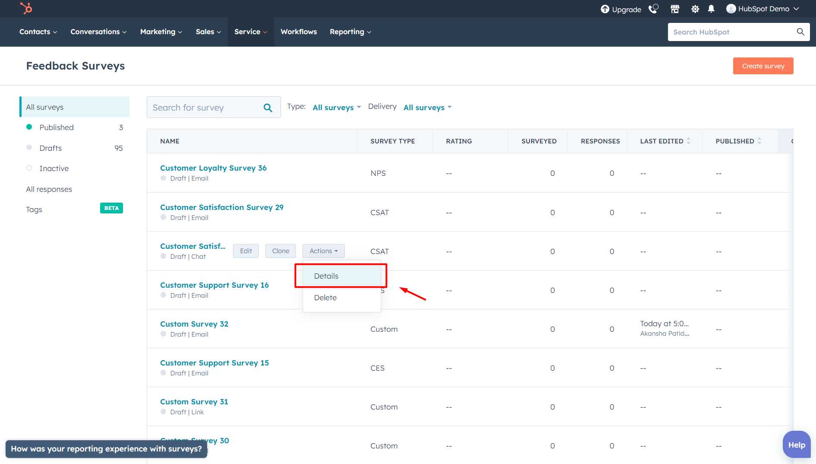Open the Conversations menu
Screen dimensions: 816x464
(98, 32)
